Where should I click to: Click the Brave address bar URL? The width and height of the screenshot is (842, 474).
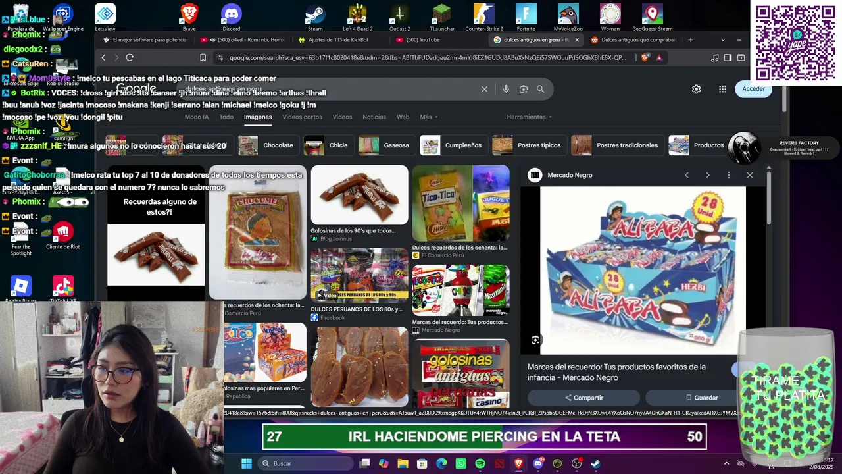(x=428, y=58)
